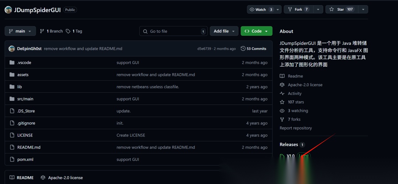The image size is (398, 184).
Task: Open the 1 Tag link
Action: pyautogui.click(x=74, y=31)
